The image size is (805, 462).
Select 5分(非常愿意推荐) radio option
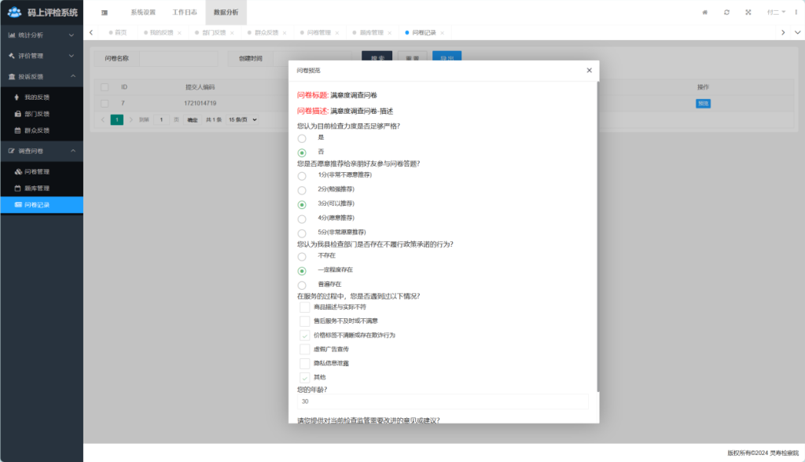point(302,233)
